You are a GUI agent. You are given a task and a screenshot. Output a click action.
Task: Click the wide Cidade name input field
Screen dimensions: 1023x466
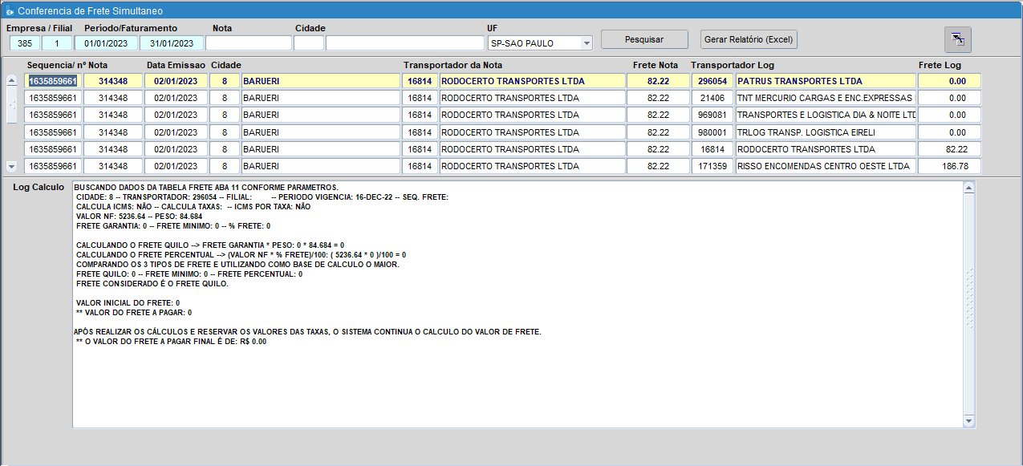click(405, 43)
